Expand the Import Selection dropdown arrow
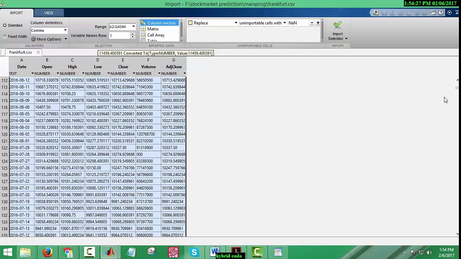This screenshot has height=259, width=461. coord(346,39)
